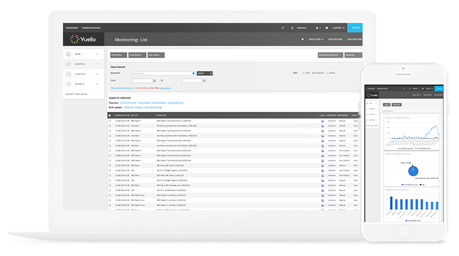
Task: Focus the From date input
Action: pos(142,81)
